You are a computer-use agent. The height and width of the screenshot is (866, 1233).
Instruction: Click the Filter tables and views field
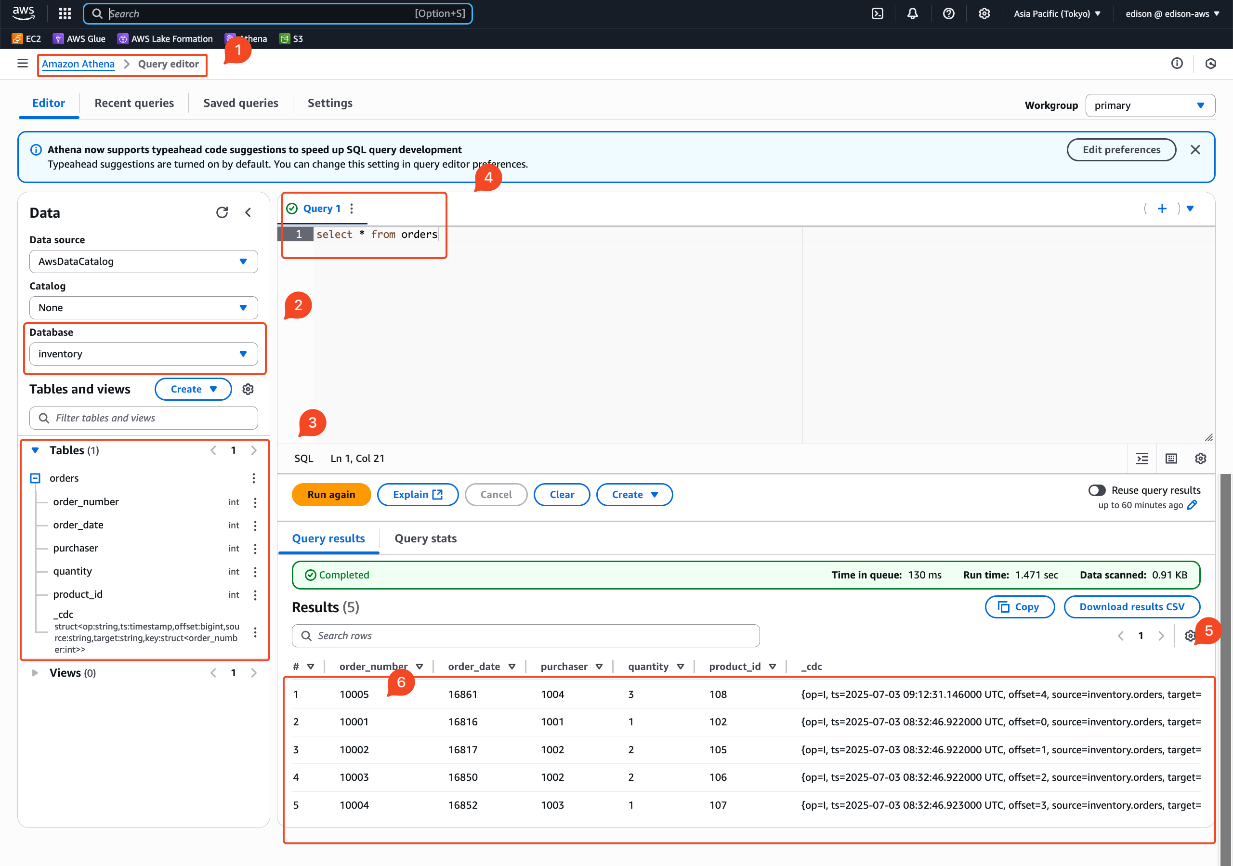pos(144,417)
